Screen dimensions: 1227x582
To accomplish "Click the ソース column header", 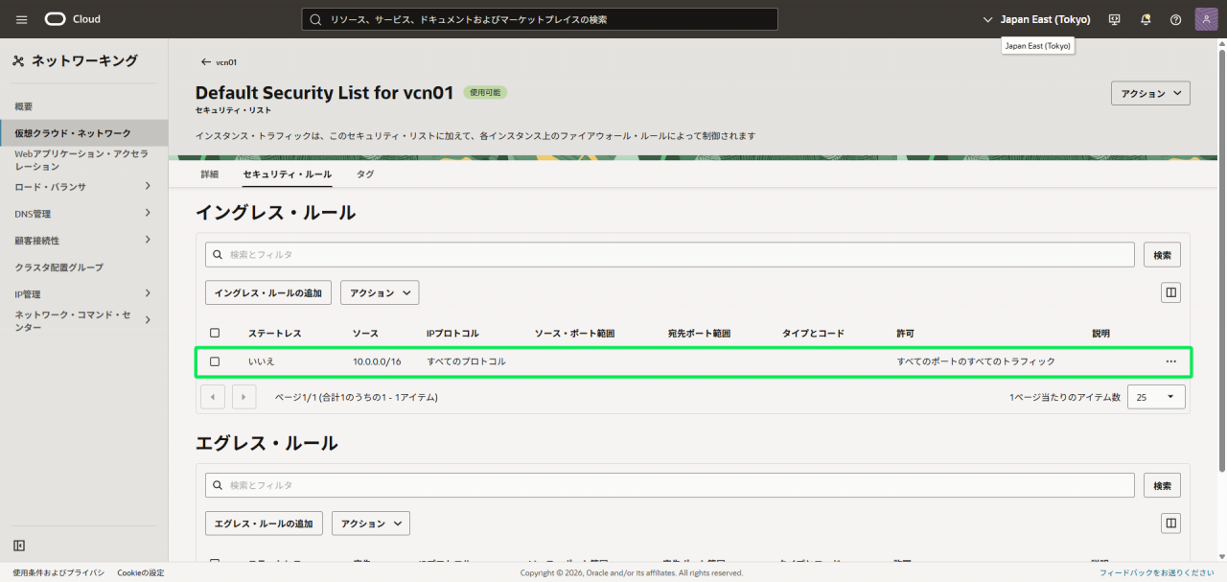I will coord(365,333).
